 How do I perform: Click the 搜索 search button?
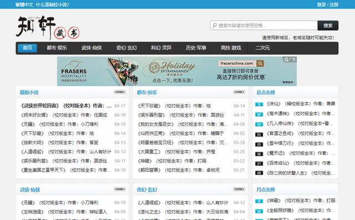pos(328,26)
